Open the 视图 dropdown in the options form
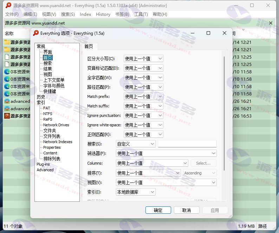This screenshot has height=233, width=279. [166, 182]
